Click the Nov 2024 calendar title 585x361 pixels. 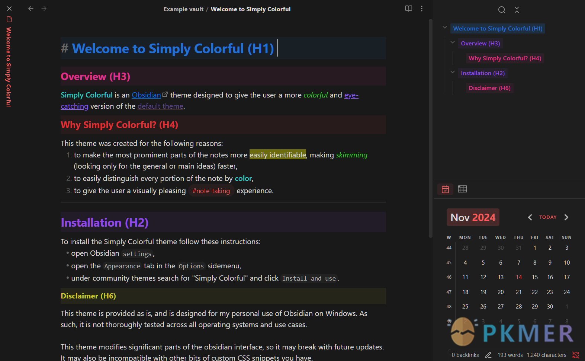coord(473,217)
